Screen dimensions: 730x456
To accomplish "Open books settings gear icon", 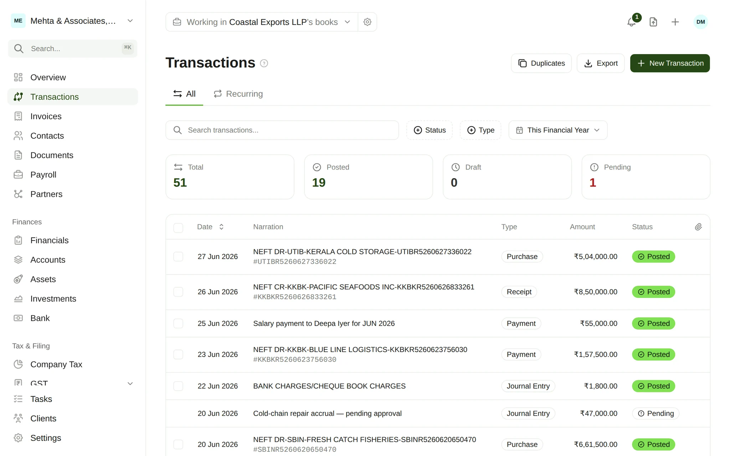I will pyautogui.click(x=367, y=22).
